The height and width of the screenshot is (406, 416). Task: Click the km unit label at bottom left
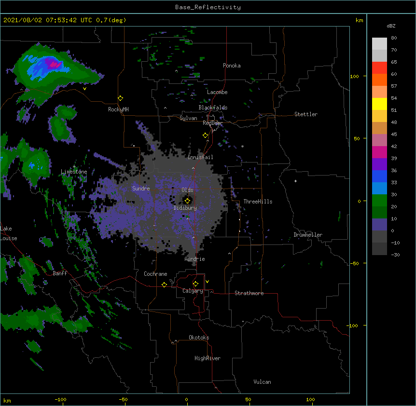7,401
